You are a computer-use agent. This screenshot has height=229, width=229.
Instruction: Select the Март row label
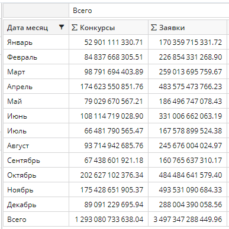(16, 72)
